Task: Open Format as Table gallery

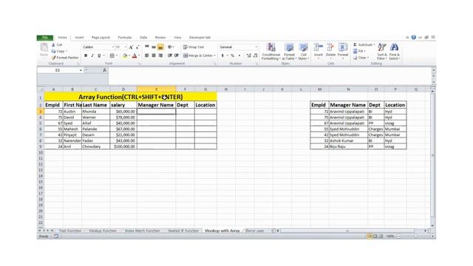Action: 289,51
